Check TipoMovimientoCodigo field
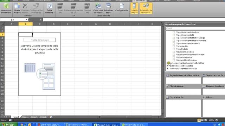 point(174,32)
